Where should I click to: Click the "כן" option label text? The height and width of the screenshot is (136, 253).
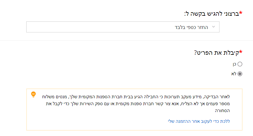(x=235, y=64)
